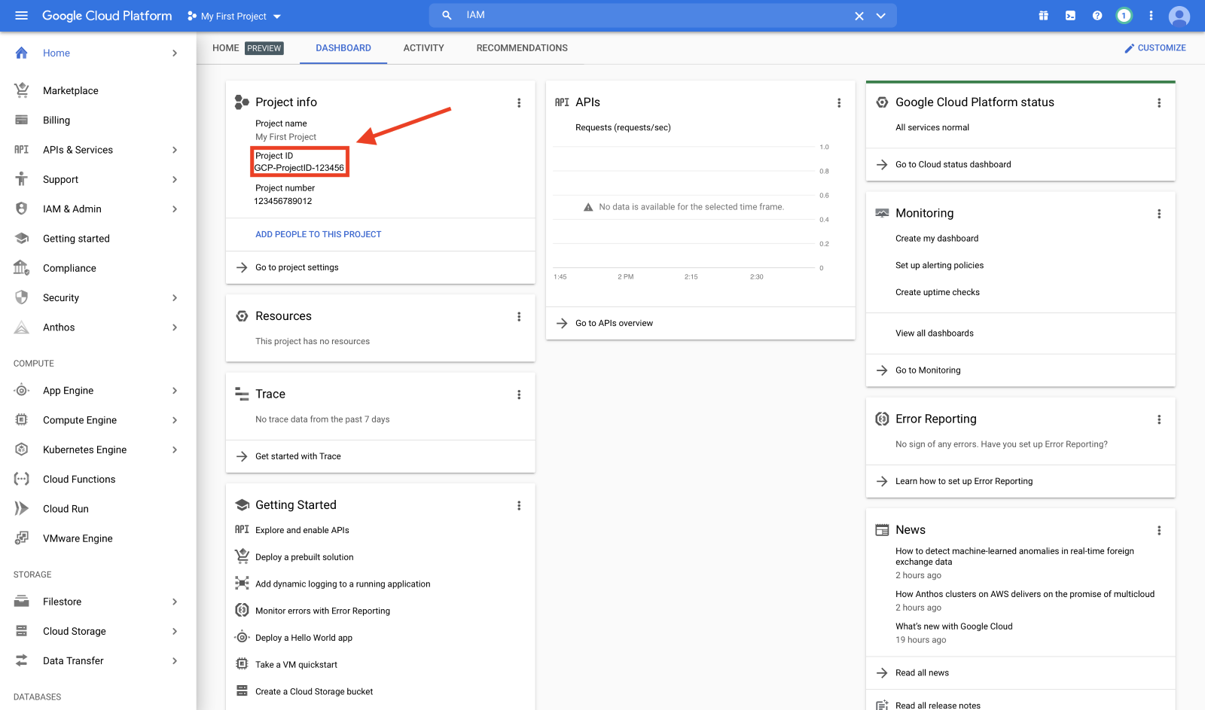Viewport: 1205px width, 710px height.
Task: Click Deploy a Hello World app
Action: [x=304, y=638]
